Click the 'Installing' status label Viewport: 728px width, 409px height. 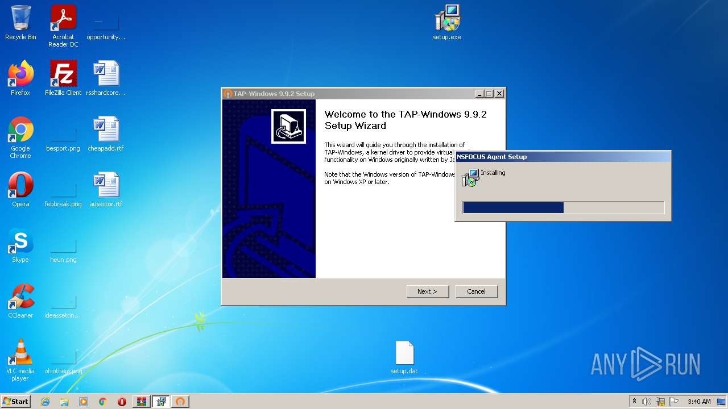tap(493, 173)
